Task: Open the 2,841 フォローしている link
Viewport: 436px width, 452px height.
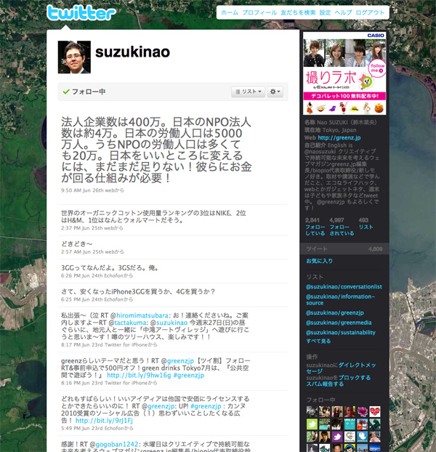Action: [x=315, y=227]
